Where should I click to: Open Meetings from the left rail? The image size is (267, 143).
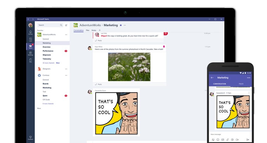click(x=31, y=54)
